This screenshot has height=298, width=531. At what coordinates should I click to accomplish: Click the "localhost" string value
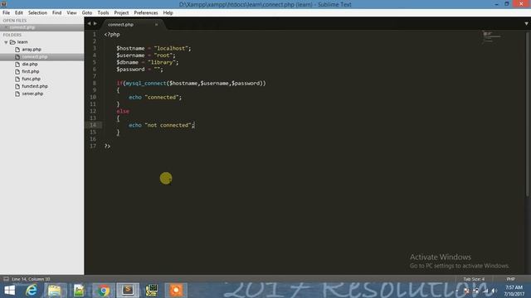tap(171, 48)
